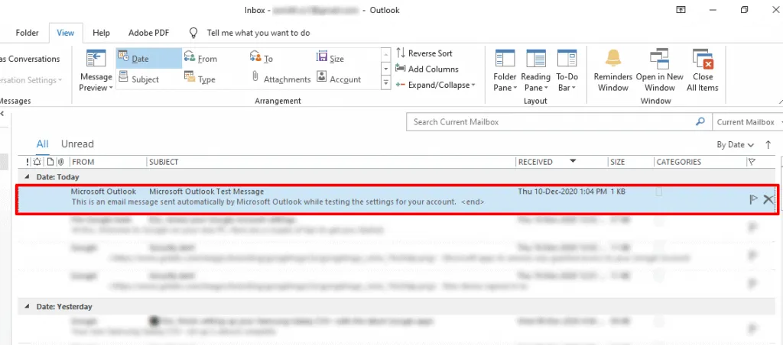The height and width of the screenshot is (345, 783).
Task: Open the Reminders Window
Action: (x=613, y=69)
